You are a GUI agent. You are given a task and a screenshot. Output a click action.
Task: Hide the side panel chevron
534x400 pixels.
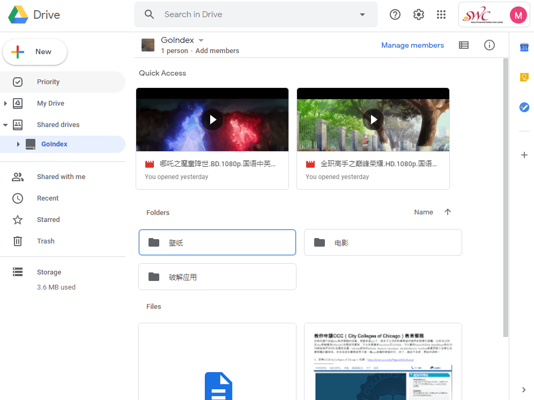(x=524, y=390)
